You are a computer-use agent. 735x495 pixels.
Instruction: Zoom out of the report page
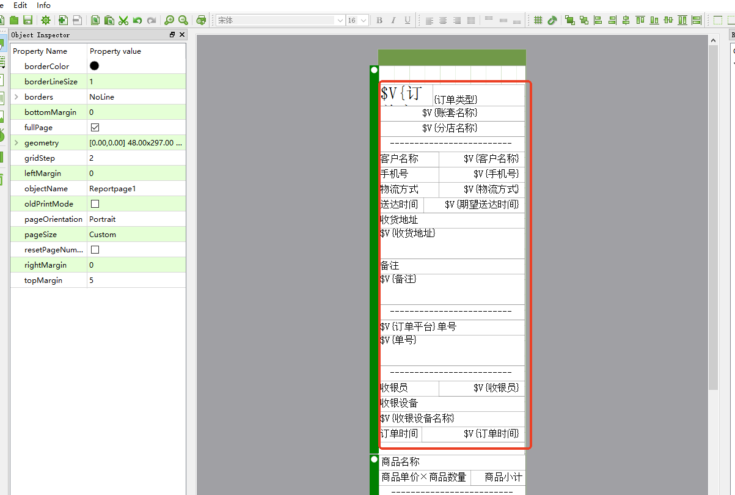pyautogui.click(x=183, y=20)
